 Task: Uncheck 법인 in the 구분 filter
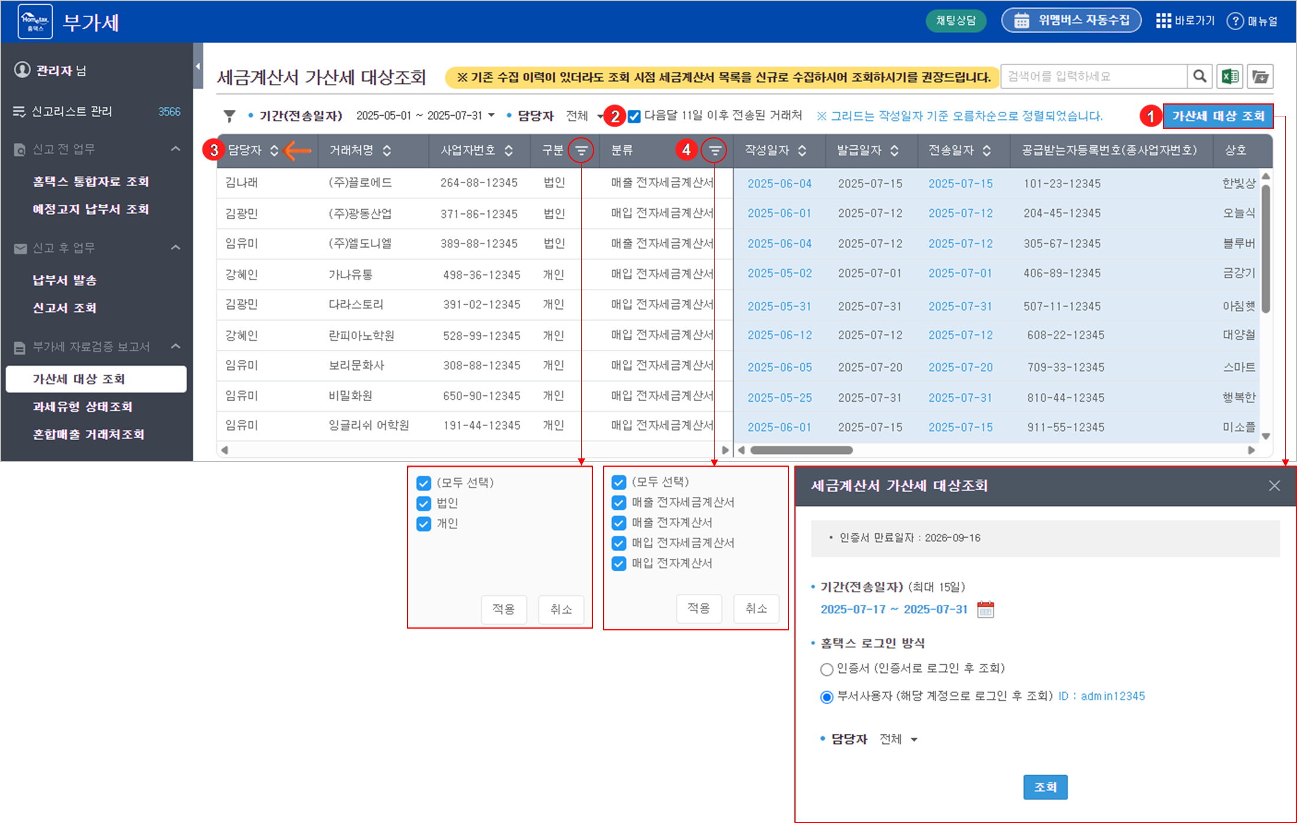tap(423, 503)
